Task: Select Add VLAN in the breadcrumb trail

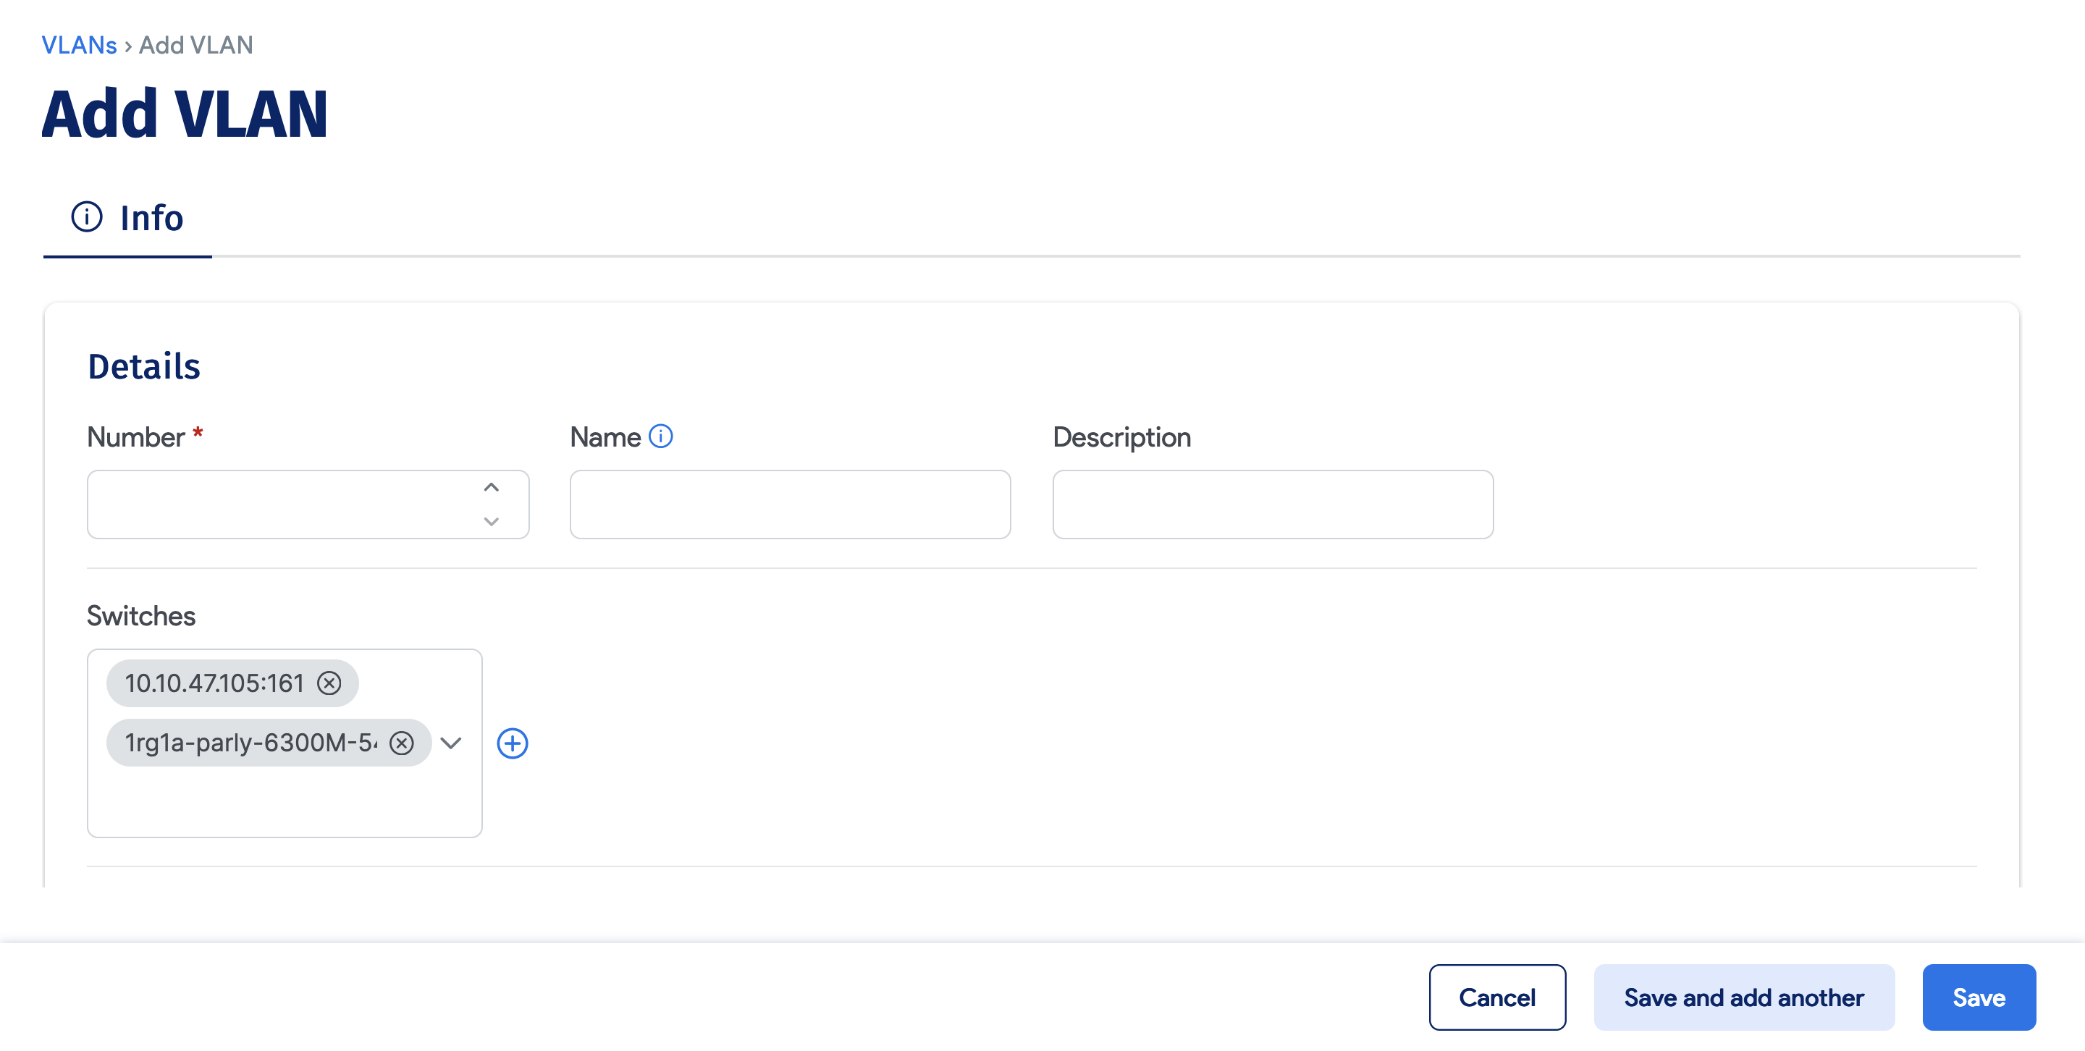Action: click(x=194, y=44)
